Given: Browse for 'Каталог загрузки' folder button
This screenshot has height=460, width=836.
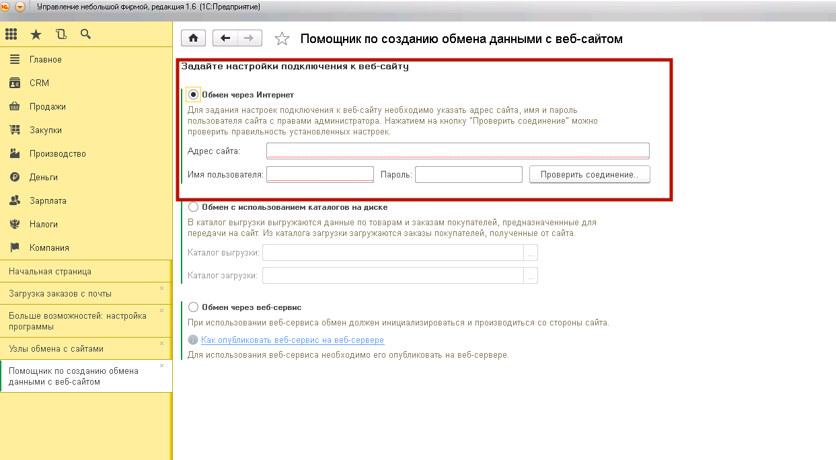Looking at the screenshot, I should pyautogui.click(x=531, y=276).
